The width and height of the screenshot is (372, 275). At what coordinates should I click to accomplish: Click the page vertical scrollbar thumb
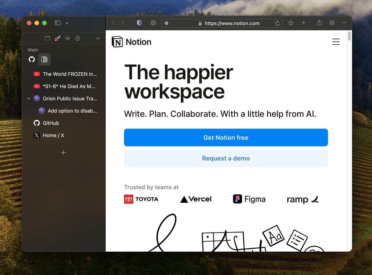coord(349,36)
